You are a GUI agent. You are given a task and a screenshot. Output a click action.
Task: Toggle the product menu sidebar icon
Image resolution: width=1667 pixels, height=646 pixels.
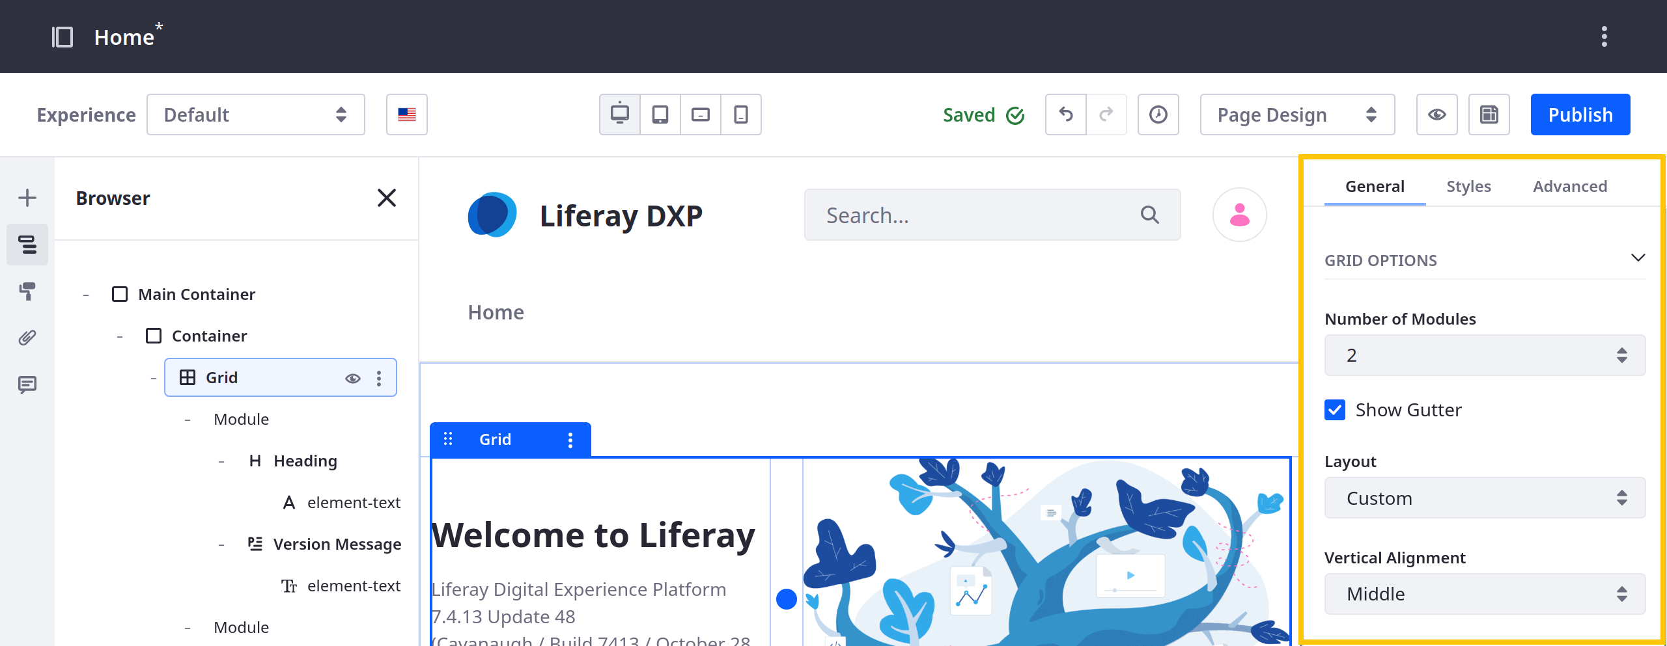click(x=63, y=37)
